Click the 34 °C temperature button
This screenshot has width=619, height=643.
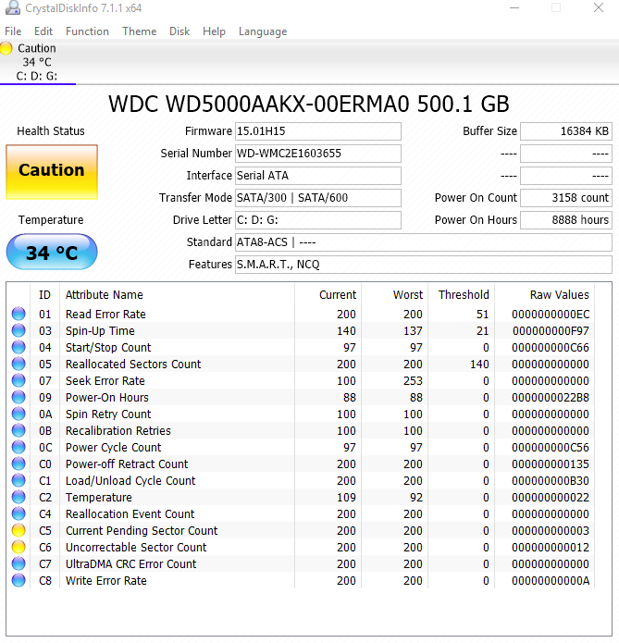[52, 252]
